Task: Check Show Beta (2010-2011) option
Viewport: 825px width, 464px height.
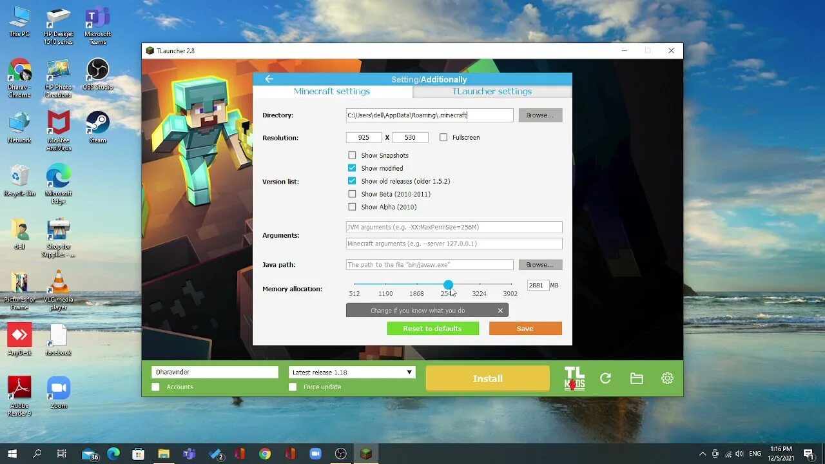Action: click(352, 194)
